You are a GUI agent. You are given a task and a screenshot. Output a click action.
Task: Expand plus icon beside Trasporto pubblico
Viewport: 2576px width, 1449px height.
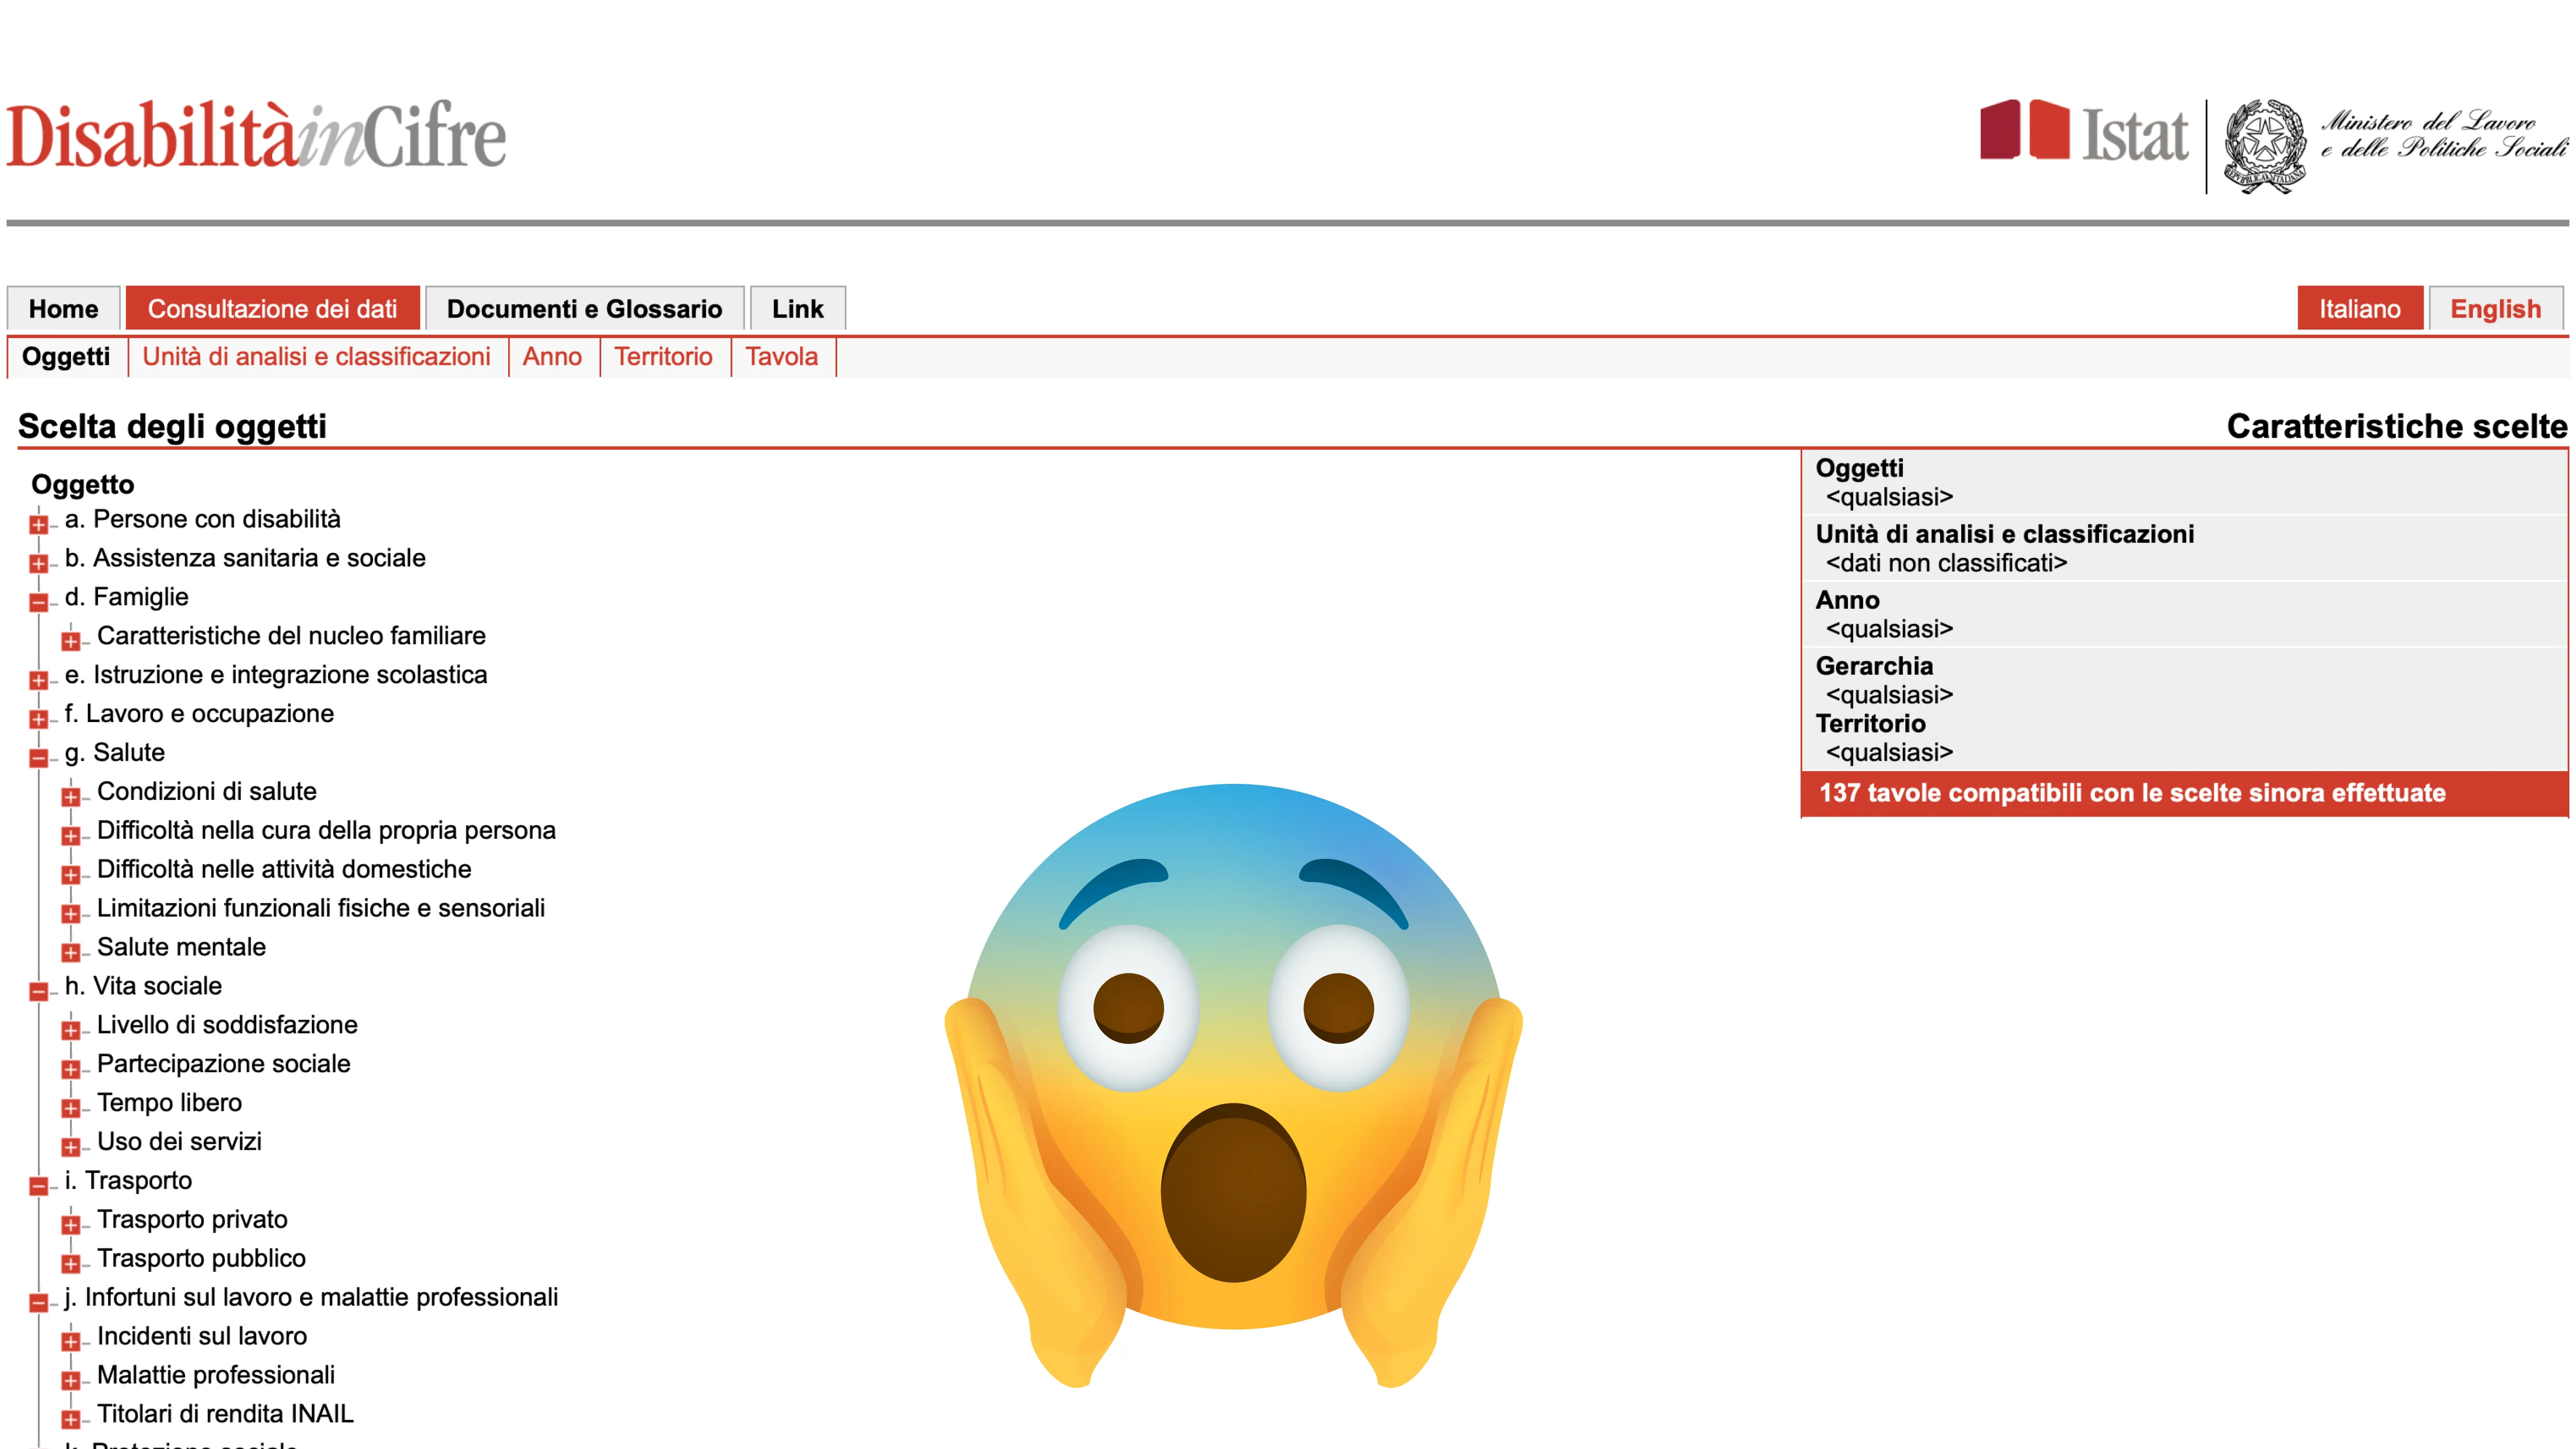click(71, 1263)
